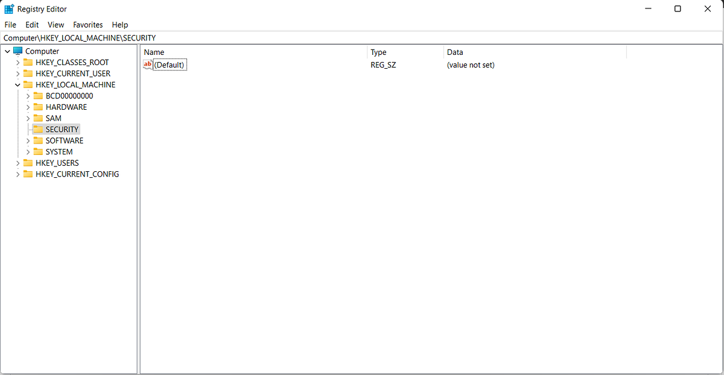Click the SAM folder icon
The height and width of the screenshot is (375, 724).
point(38,118)
